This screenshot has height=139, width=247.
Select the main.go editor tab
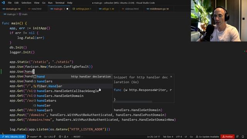pos(58,9)
